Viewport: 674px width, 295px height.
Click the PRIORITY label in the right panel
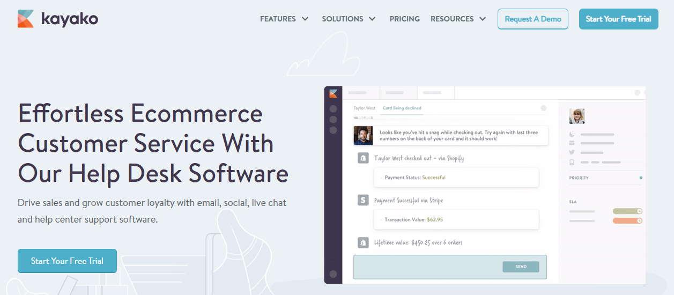pyautogui.click(x=579, y=178)
